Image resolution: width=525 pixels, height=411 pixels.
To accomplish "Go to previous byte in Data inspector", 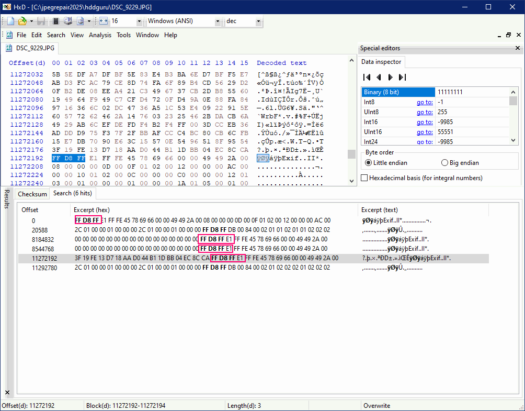I will click(x=379, y=77).
